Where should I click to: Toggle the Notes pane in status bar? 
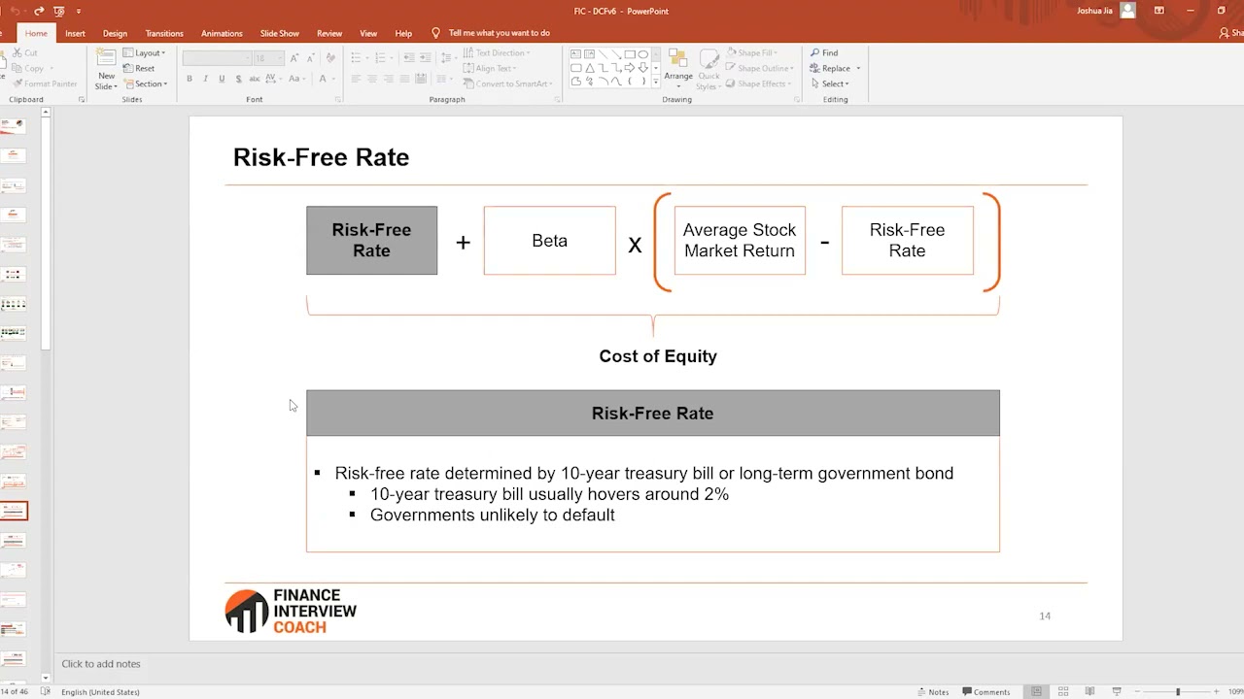tap(933, 692)
